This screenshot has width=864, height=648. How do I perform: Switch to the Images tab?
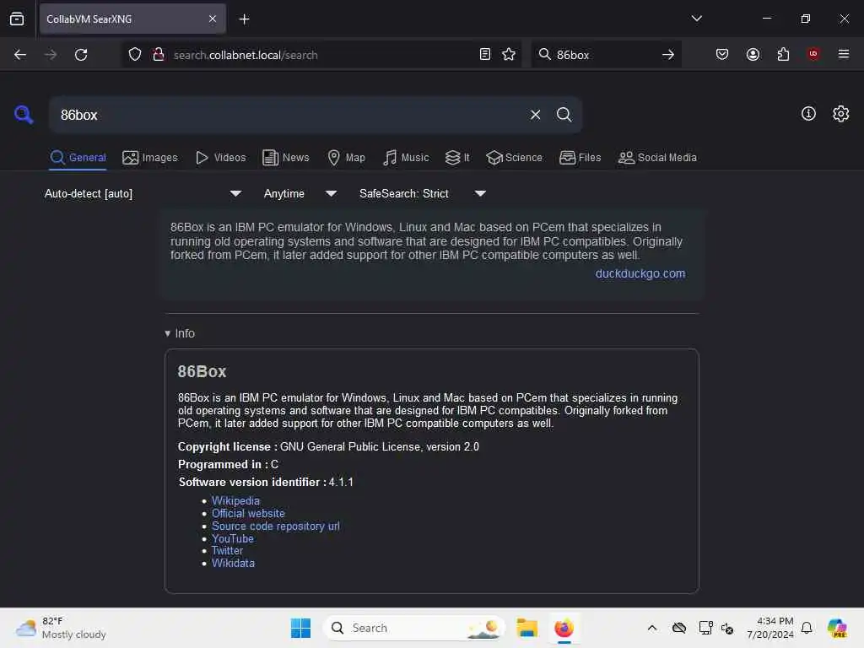[150, 158]
